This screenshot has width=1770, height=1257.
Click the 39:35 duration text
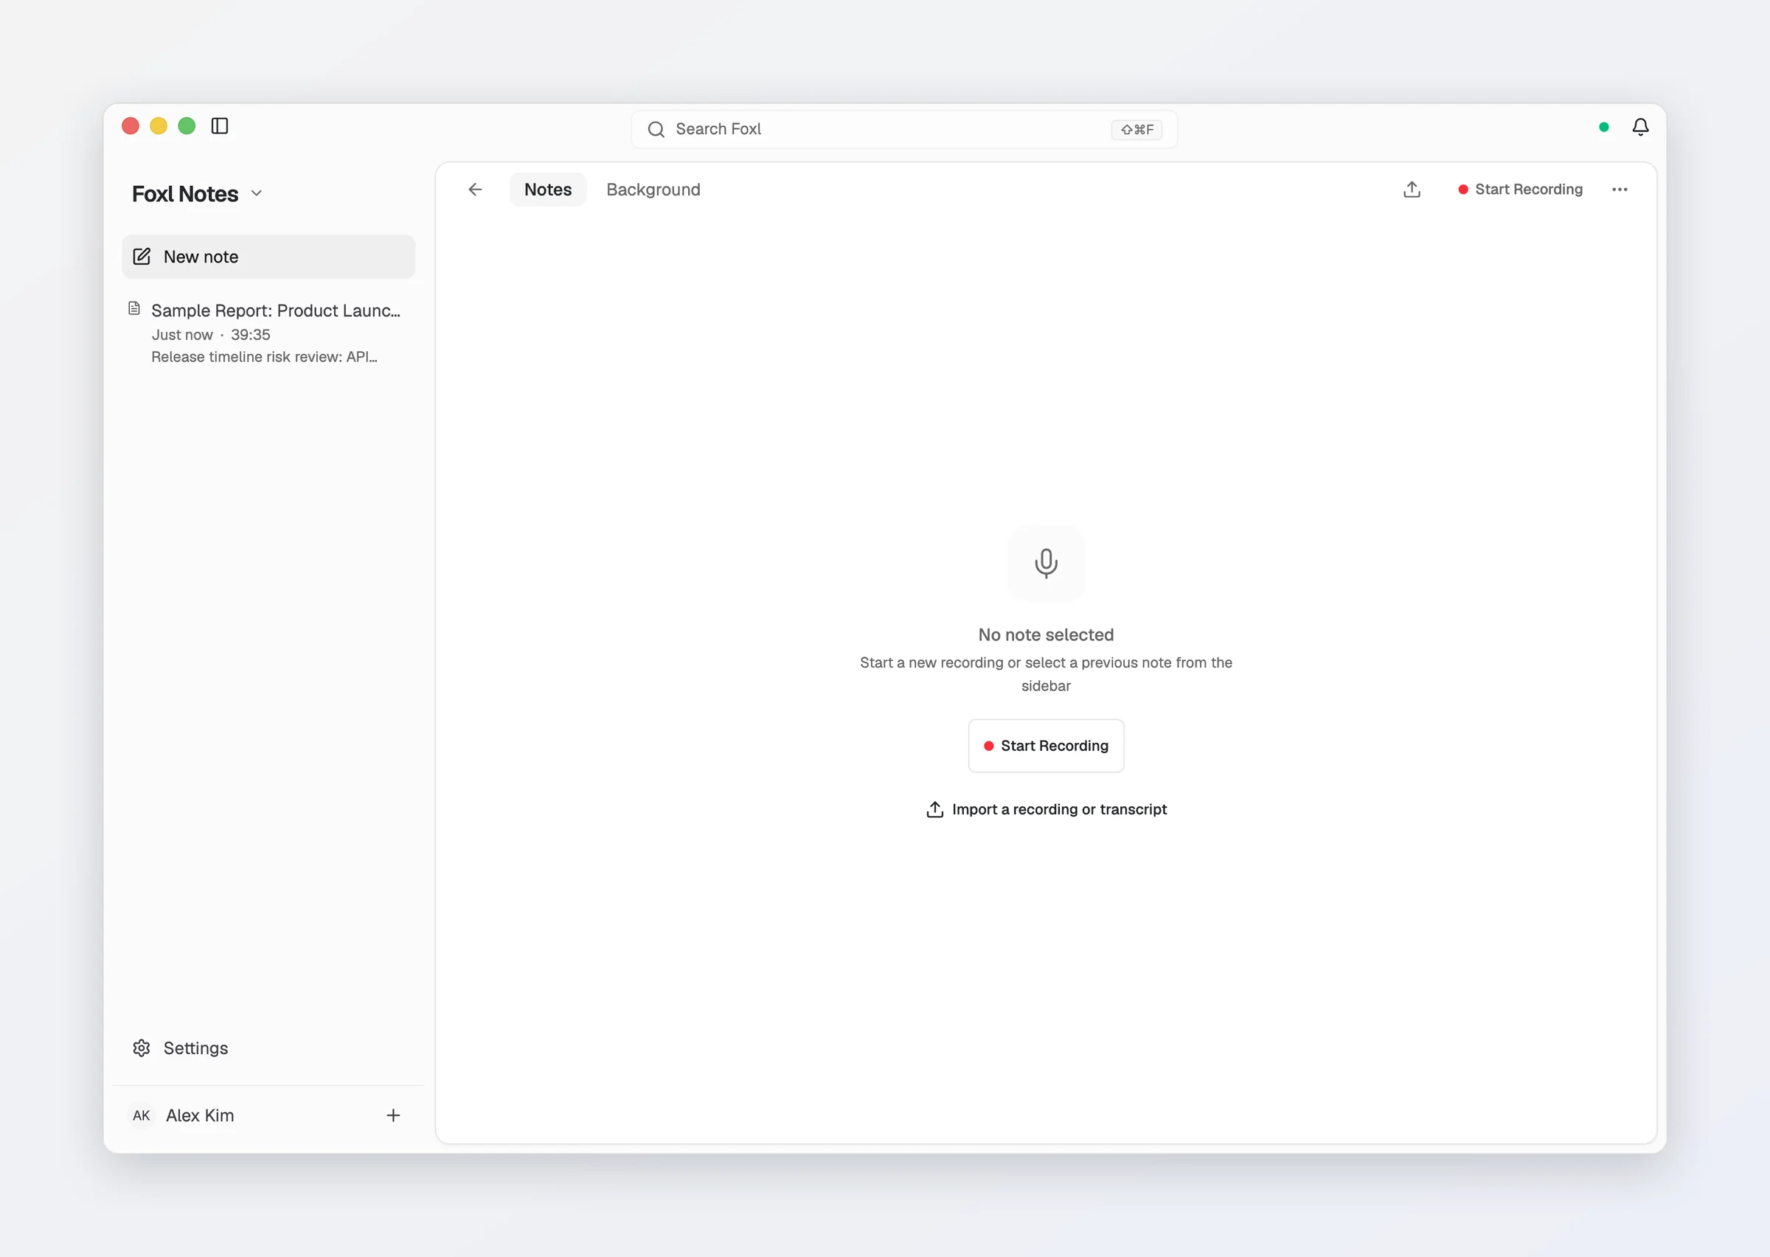(x=250, y=335)
